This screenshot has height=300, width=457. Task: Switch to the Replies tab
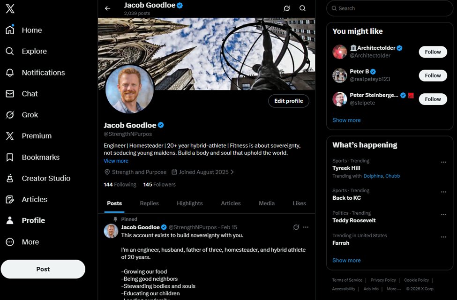149,203
